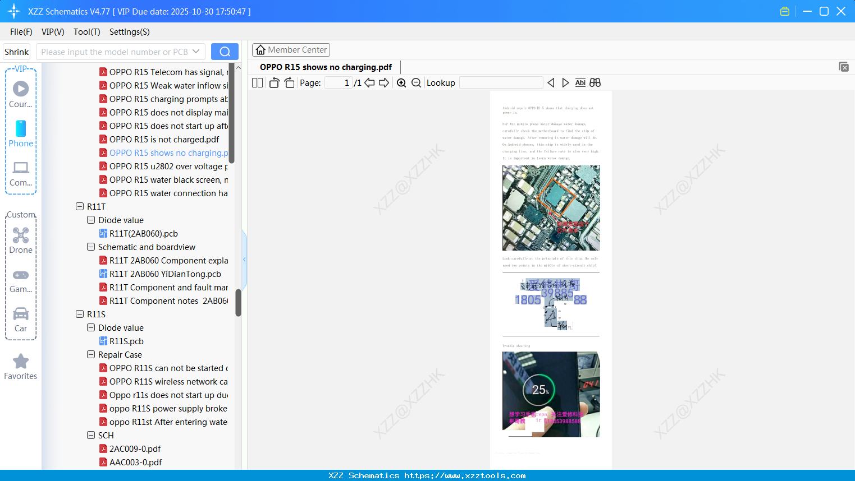The width and height of the screenshot is (855, 481).
Task: Open the Car category
Action: (x=21, y=320)
